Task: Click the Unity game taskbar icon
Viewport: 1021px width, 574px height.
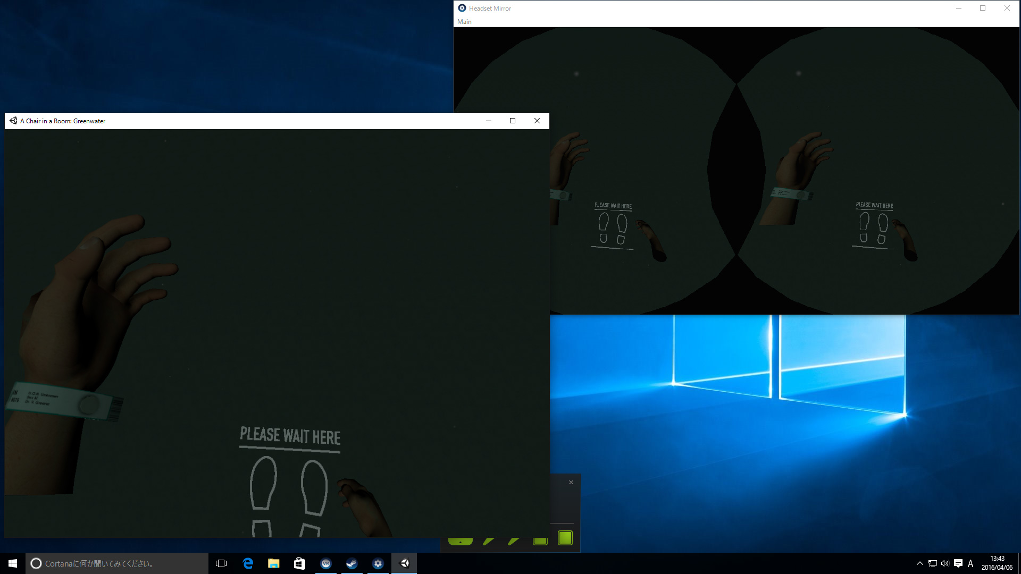Action: (x=404, y=563)
